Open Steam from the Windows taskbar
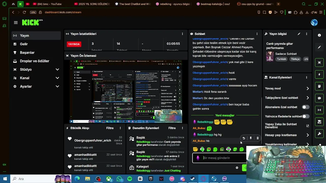The height and width of the screenshot is (183, 326). tap(193, 179)
